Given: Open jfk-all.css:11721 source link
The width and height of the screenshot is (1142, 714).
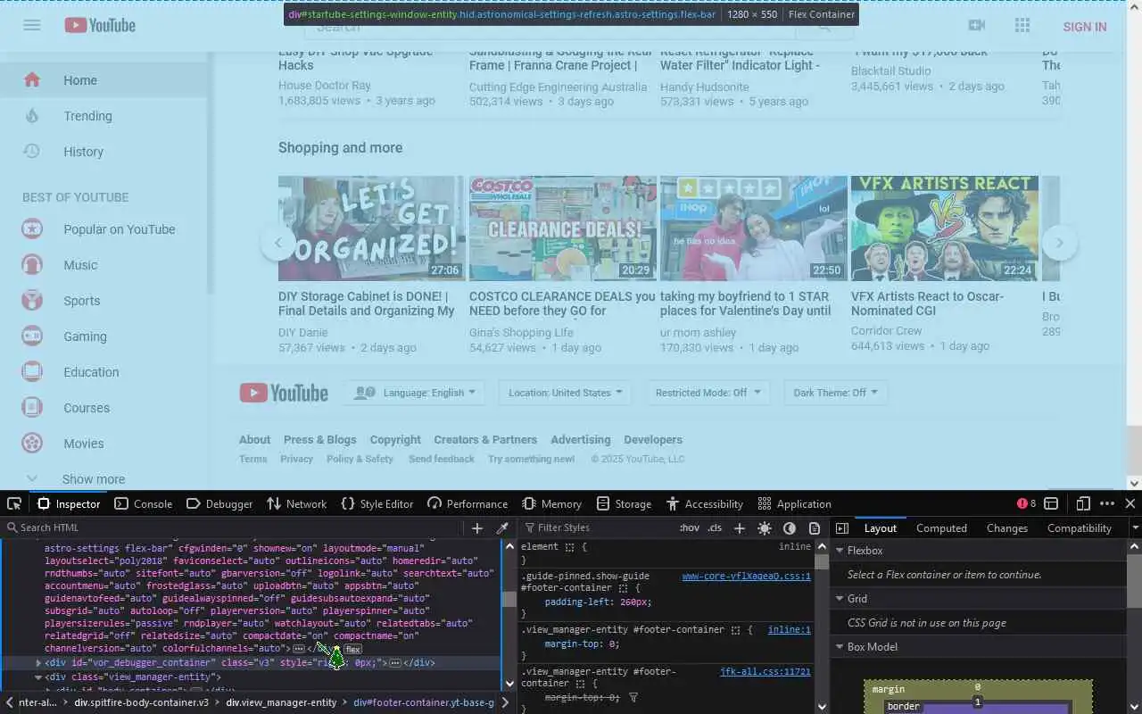Looking at the screenshot, I should click(765, 671).
